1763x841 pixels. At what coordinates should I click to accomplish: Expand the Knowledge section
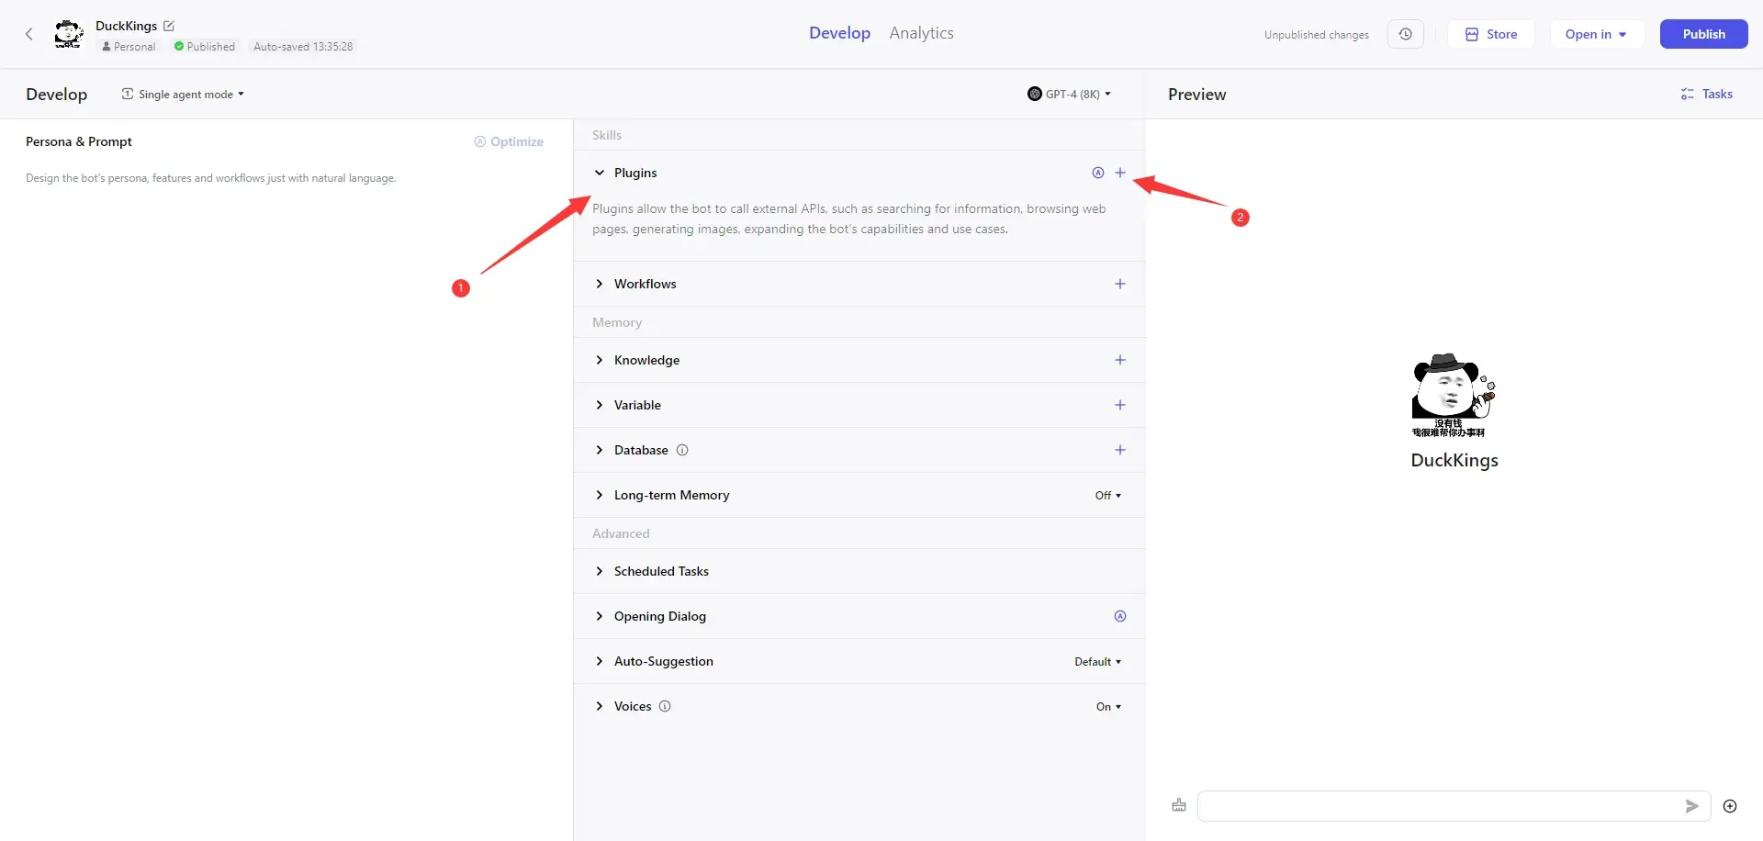tap(600, 360)
